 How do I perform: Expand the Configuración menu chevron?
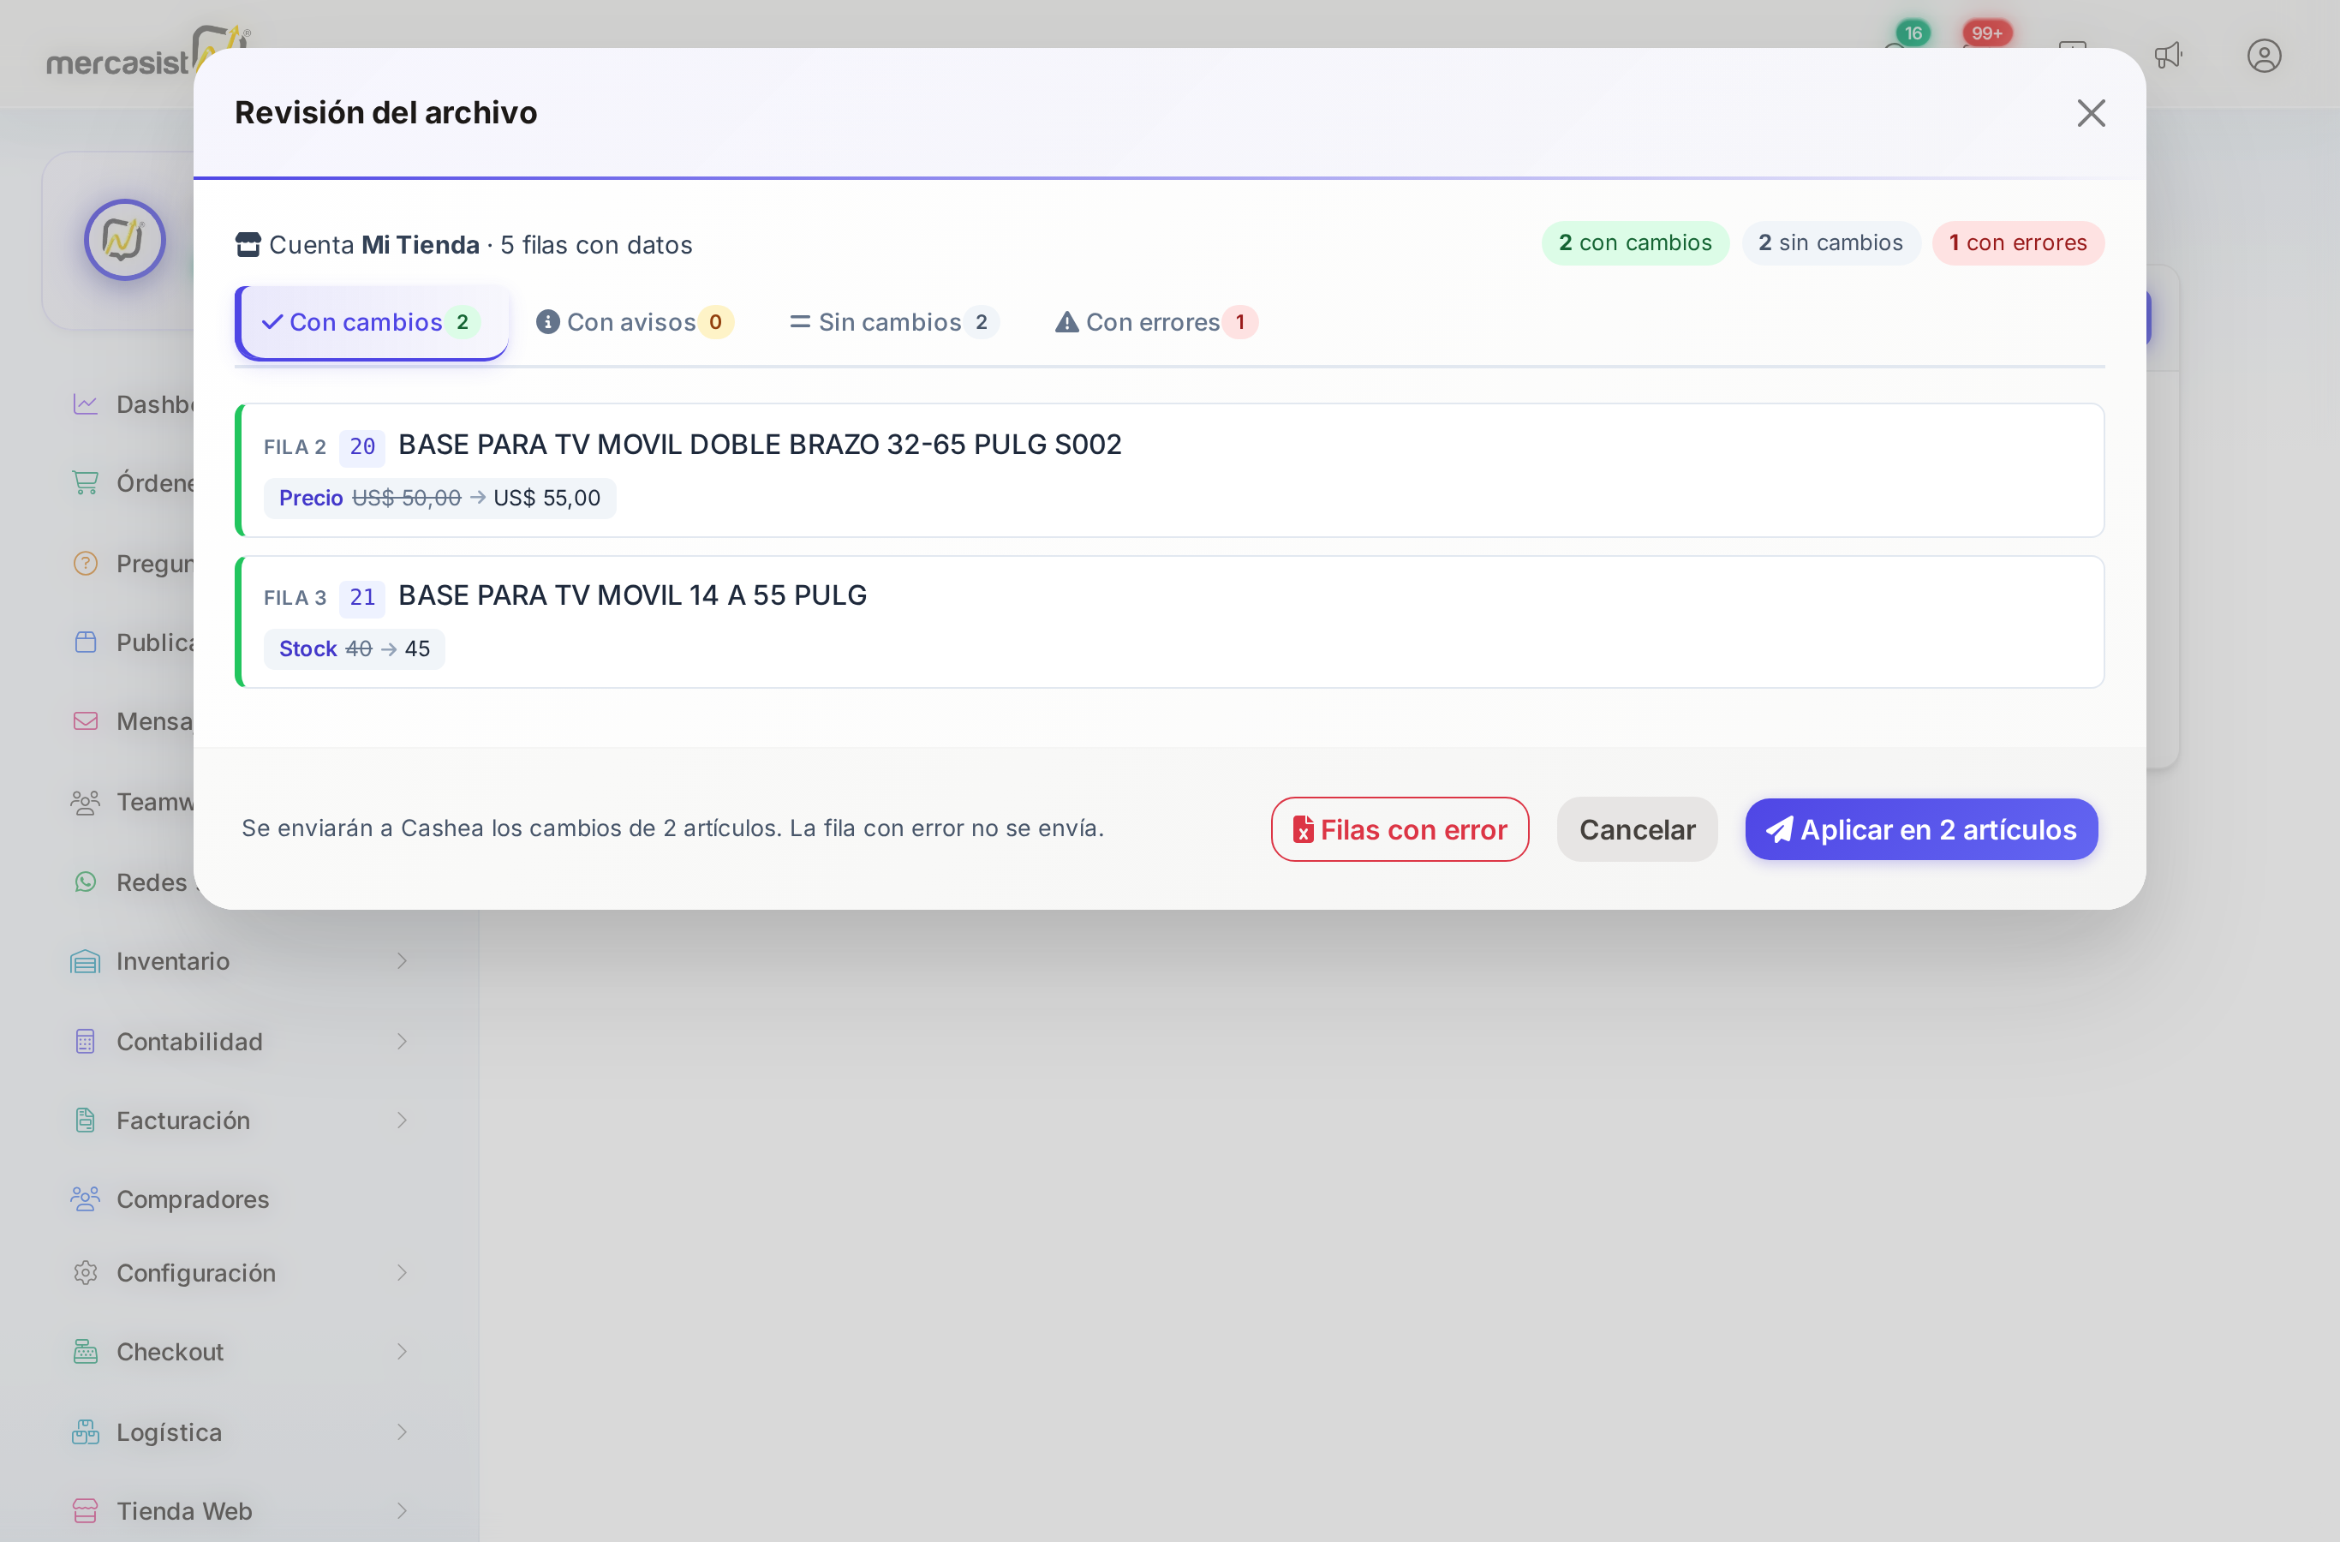[x=402, y=1272]
